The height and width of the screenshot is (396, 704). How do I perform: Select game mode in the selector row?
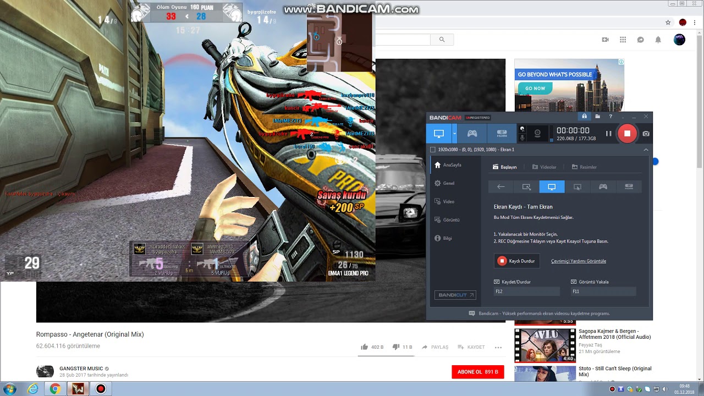[603, 187]
